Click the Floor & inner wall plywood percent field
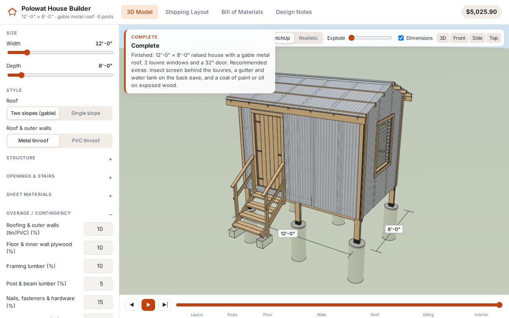The width and height of the screenshot is (509, 318). coord(98,248)
